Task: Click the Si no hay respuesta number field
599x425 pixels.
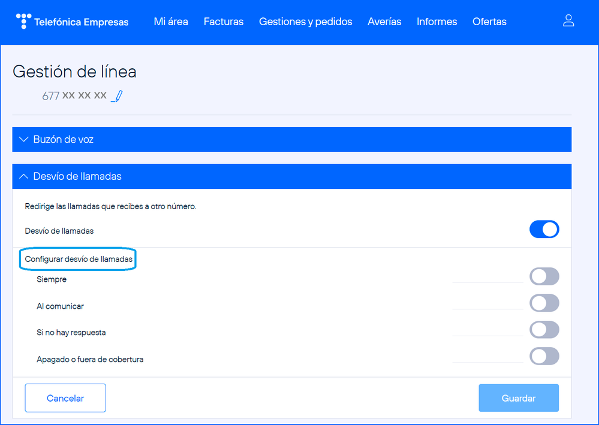Action: 487,330
